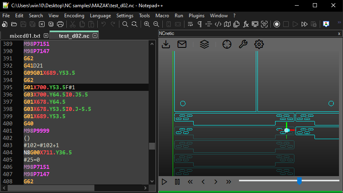The image size is (343, 193).
Task: Start macro recording
Action: pos(277,24)
